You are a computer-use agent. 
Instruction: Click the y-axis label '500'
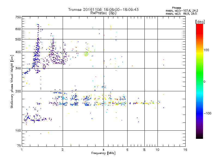click(18, 39)
